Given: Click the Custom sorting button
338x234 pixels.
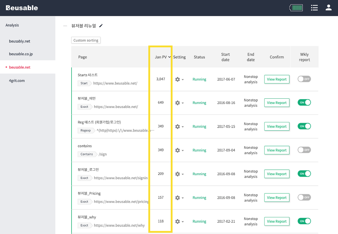Looking at the screenshot, I should click(86, 40).
